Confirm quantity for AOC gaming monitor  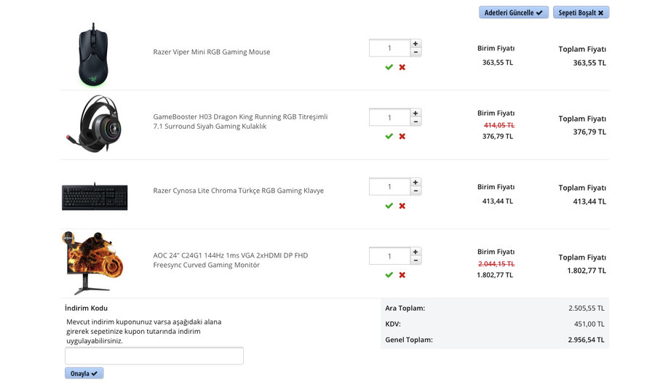pos(389,275)
